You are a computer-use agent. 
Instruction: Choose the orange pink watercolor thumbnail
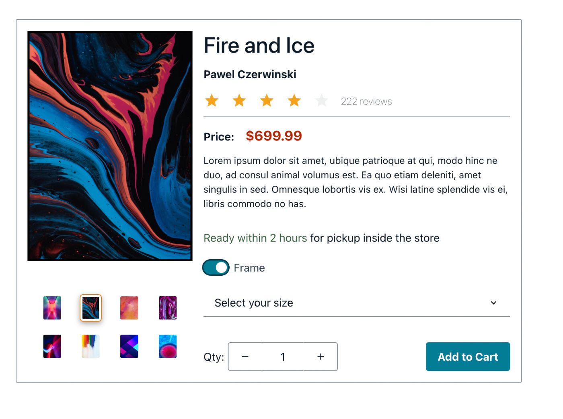coord(129,308)
